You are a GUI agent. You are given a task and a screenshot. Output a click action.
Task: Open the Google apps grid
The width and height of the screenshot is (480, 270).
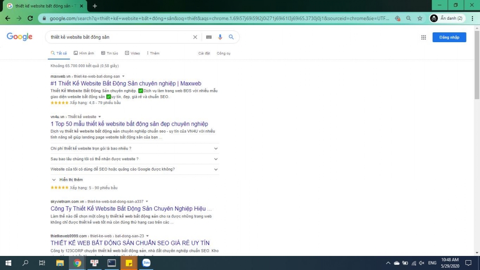pyautogui.click(x=423, y=37)
